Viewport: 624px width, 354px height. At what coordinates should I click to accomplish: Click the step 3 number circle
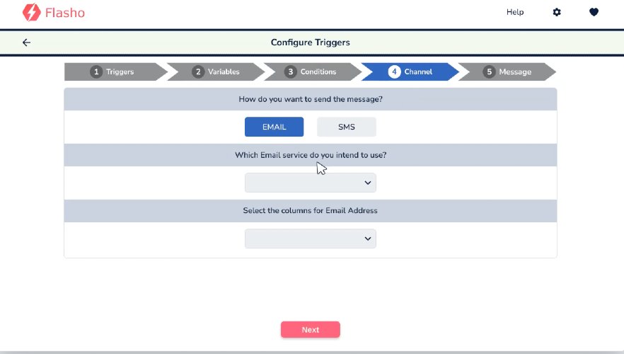(x=291, y=72)
